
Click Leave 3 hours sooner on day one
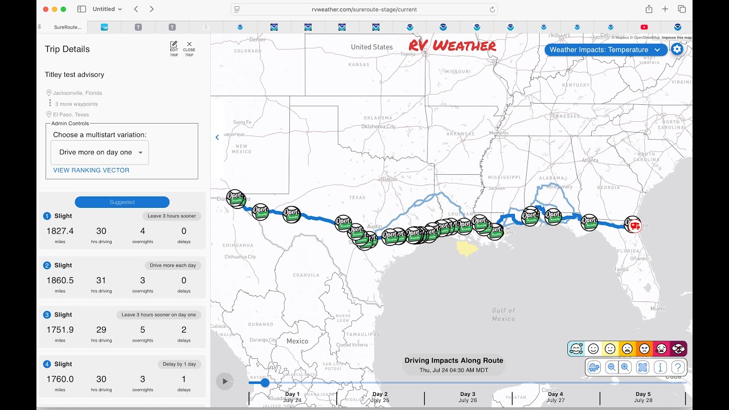coord(158,315)
